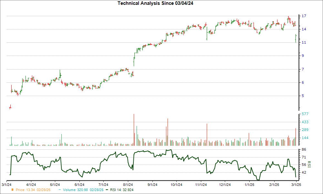Click the 6/1/24 date axis label
323x194 pixels.
(x=79, y=185)
